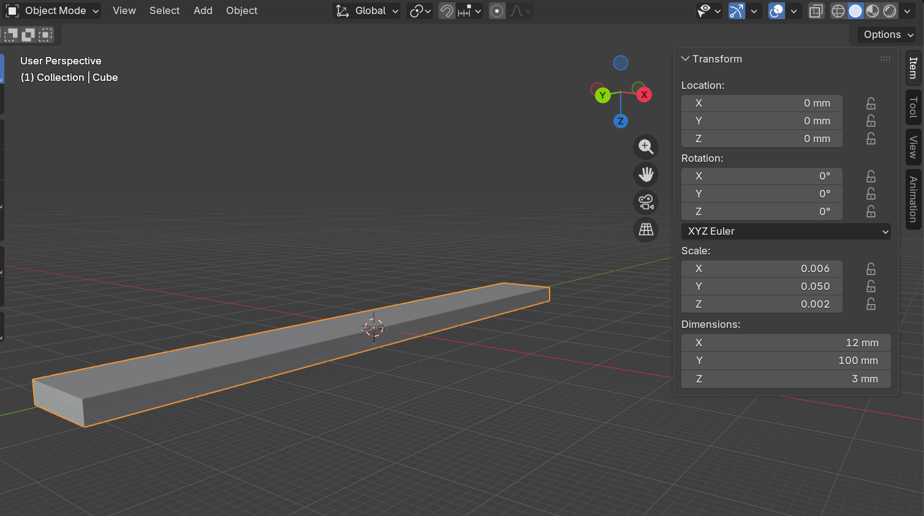
Task: Click the Scale X field showing 0.006
Action: click(x=762, y=269)
